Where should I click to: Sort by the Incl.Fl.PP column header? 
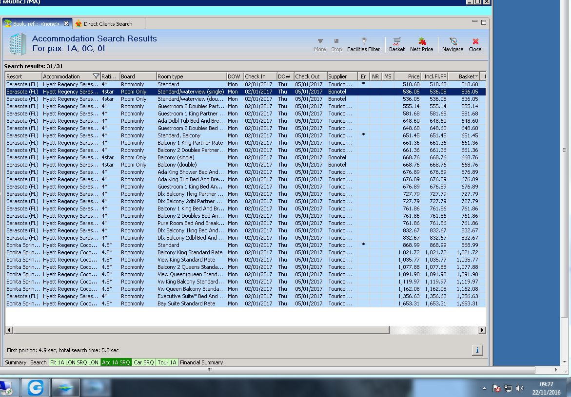[435, 76]
